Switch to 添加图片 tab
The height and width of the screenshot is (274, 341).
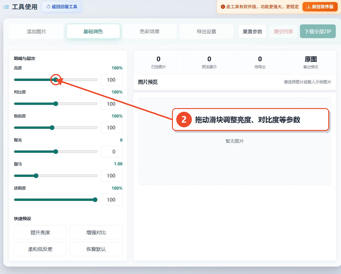point(37,32)
